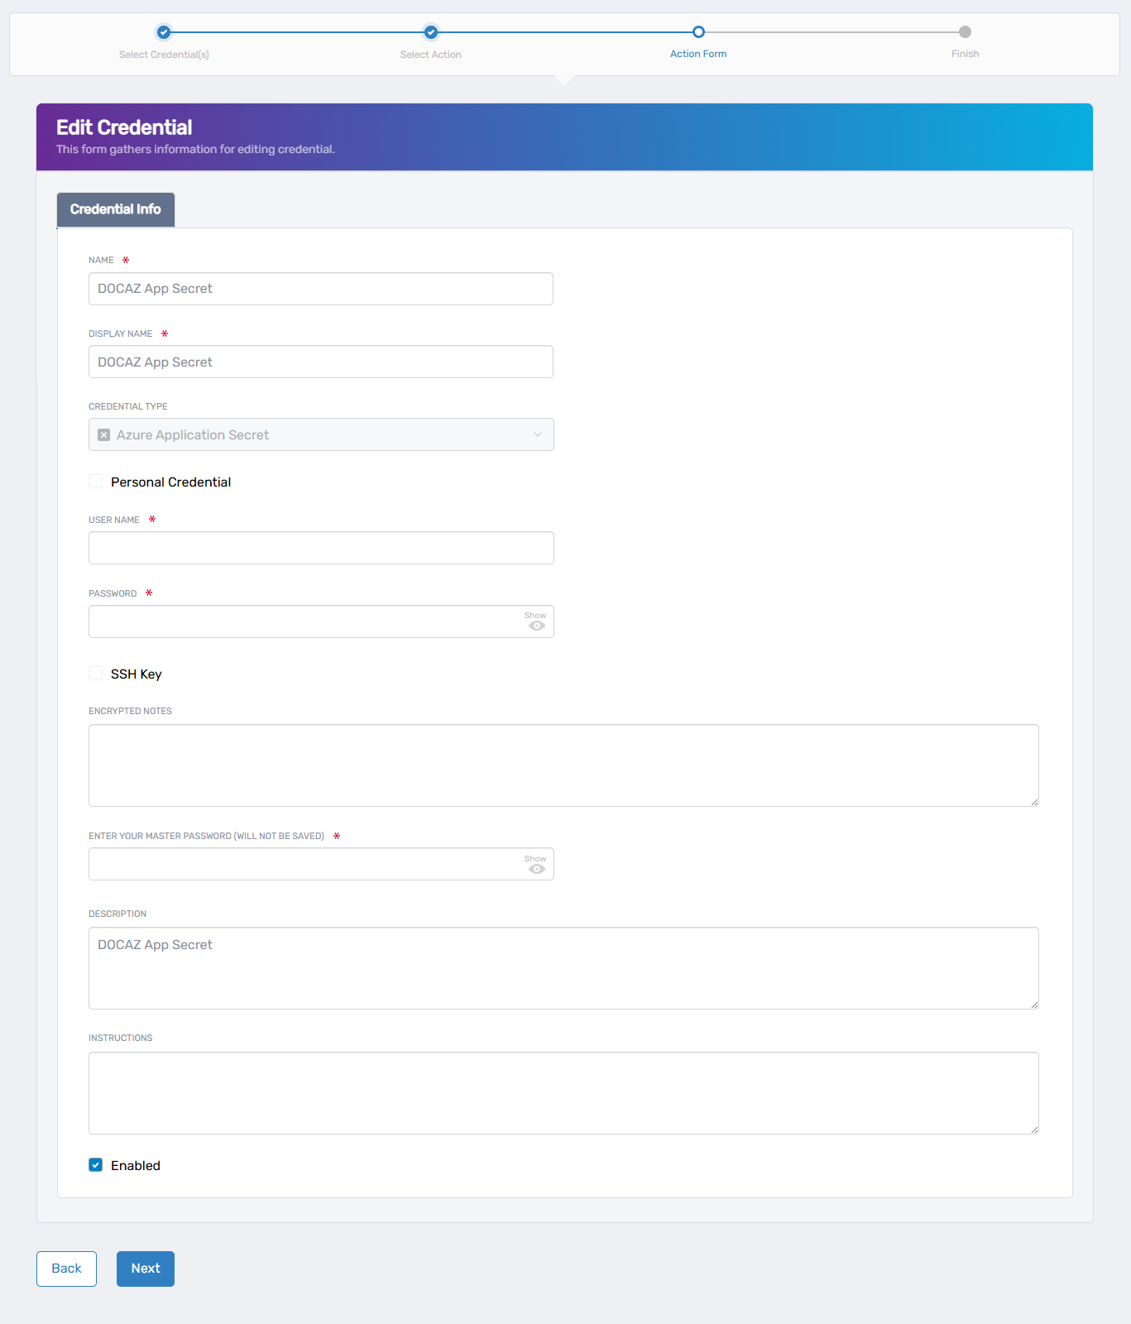
Task: Click the Name field containing DOCAZ App Secret
Action: point(320,288)
